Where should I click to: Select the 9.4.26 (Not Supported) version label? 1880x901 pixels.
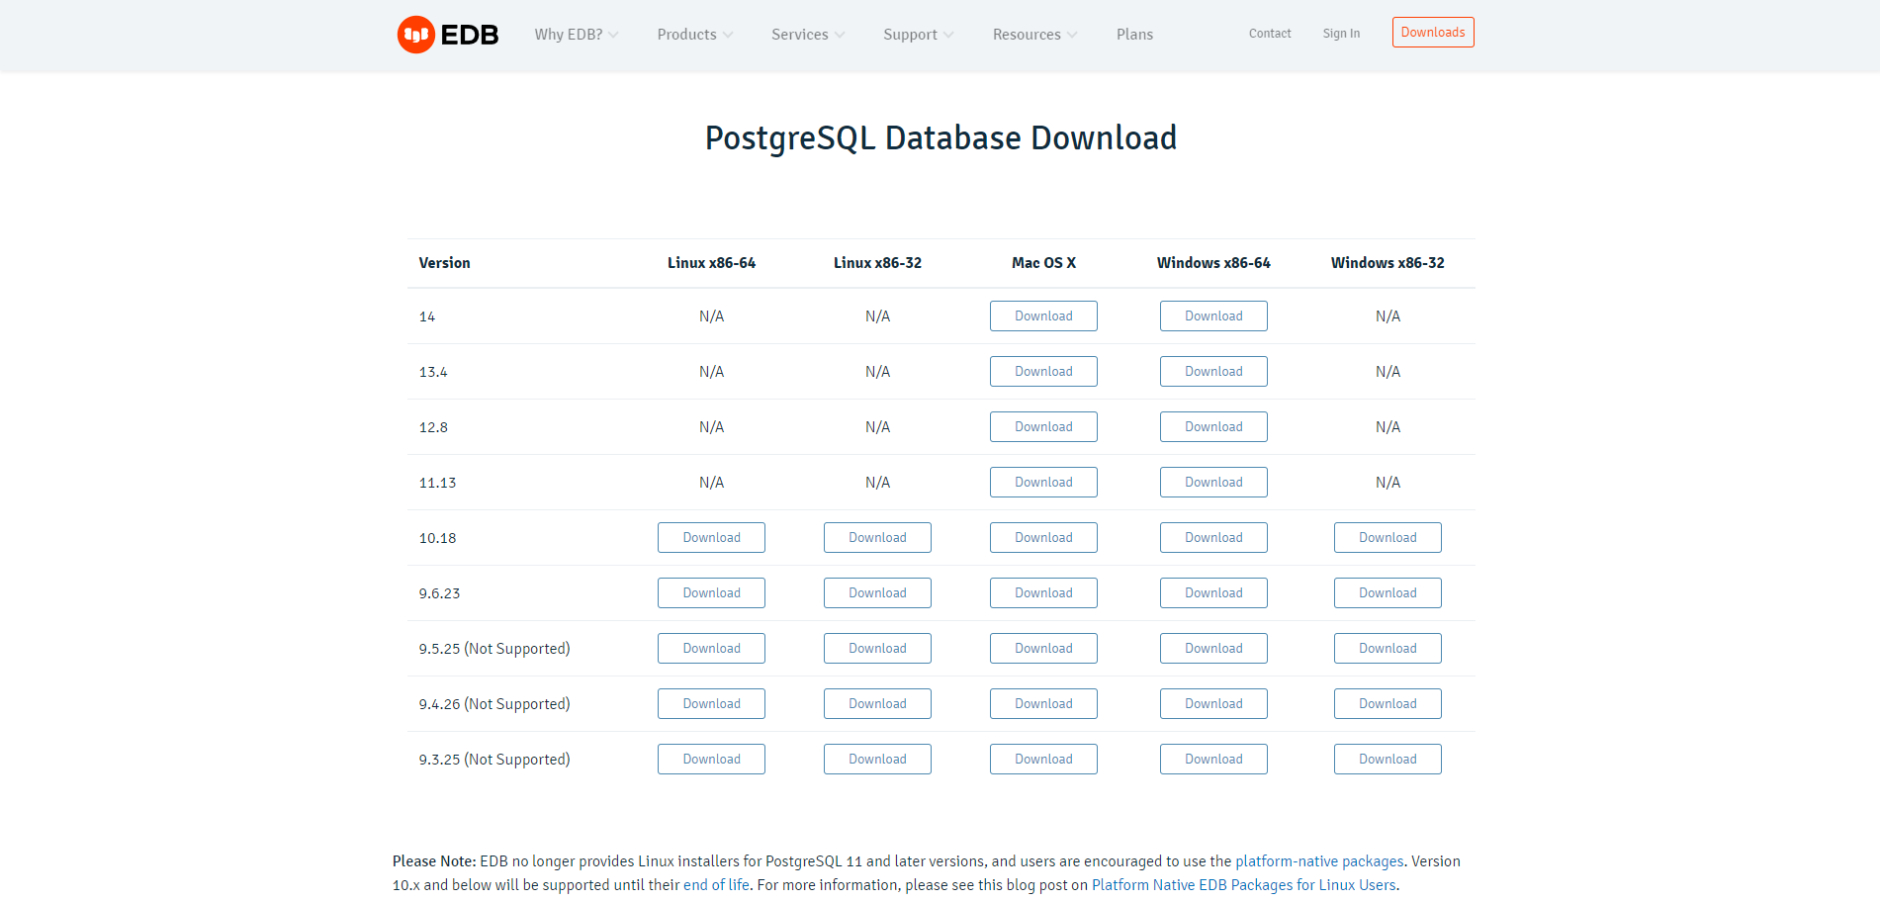point(494,704)
